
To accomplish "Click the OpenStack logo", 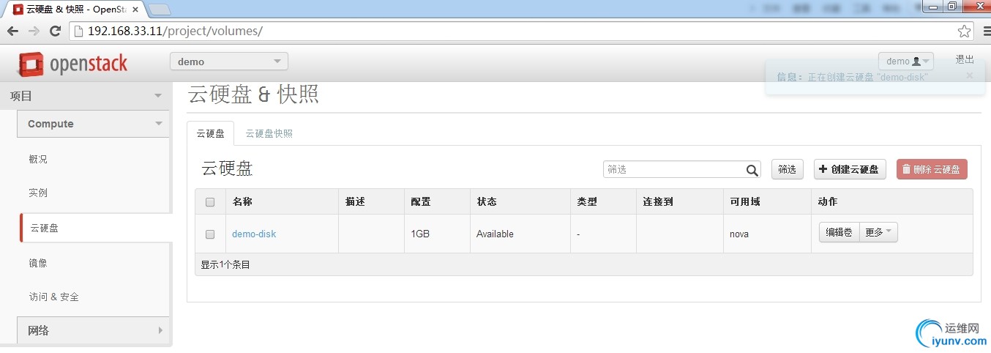I will 72,64.
